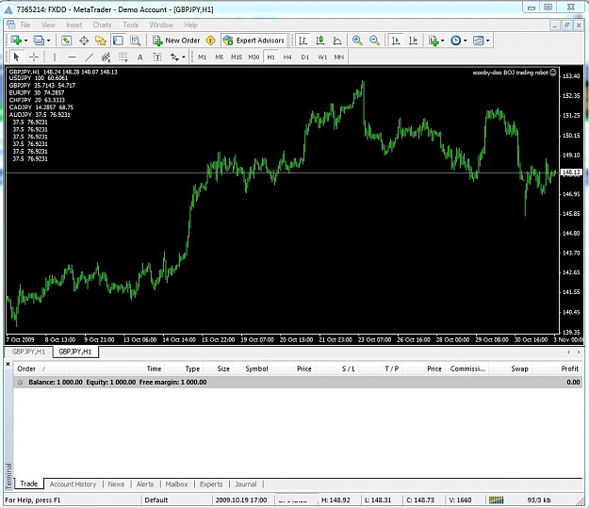Expand the Profiles dropdown arrow
This screenshot has height=508, width=589.
click(48, 41)
